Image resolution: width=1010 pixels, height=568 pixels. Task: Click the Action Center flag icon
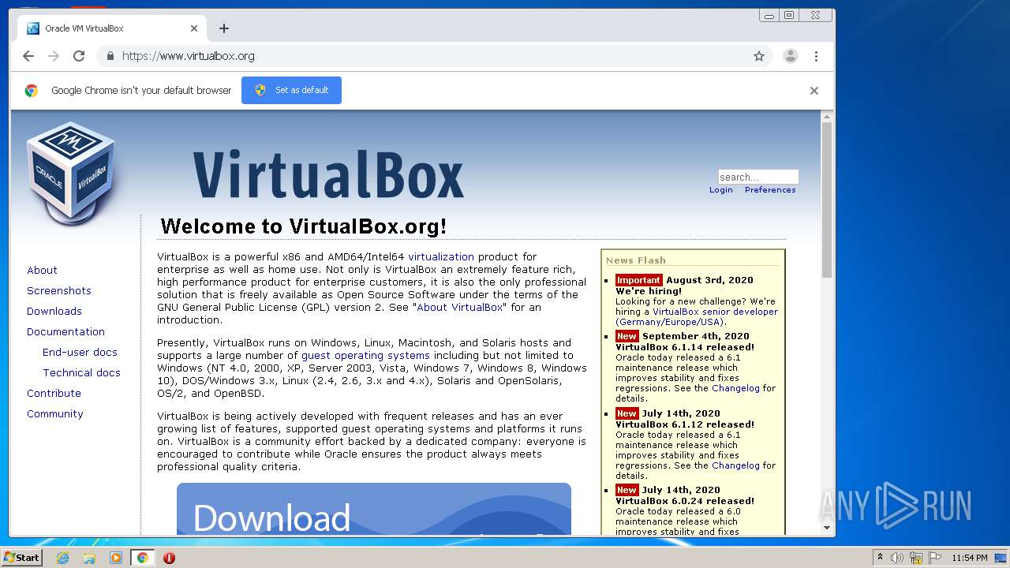[x=934, y=558]
